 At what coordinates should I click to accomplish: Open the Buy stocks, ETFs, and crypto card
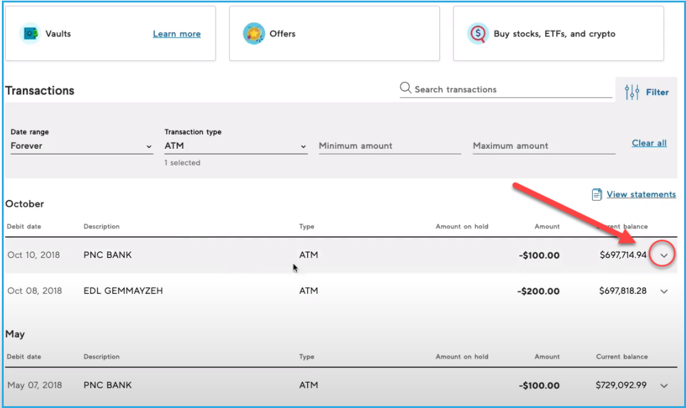click(558, 34)
